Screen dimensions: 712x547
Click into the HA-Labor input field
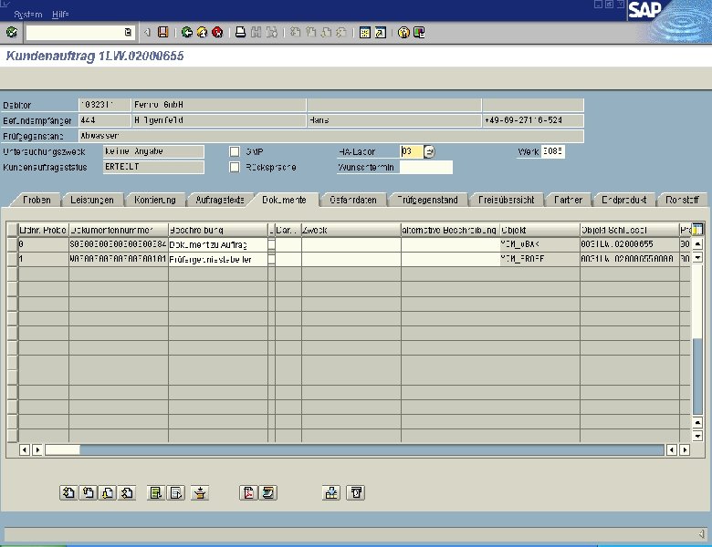412,151
